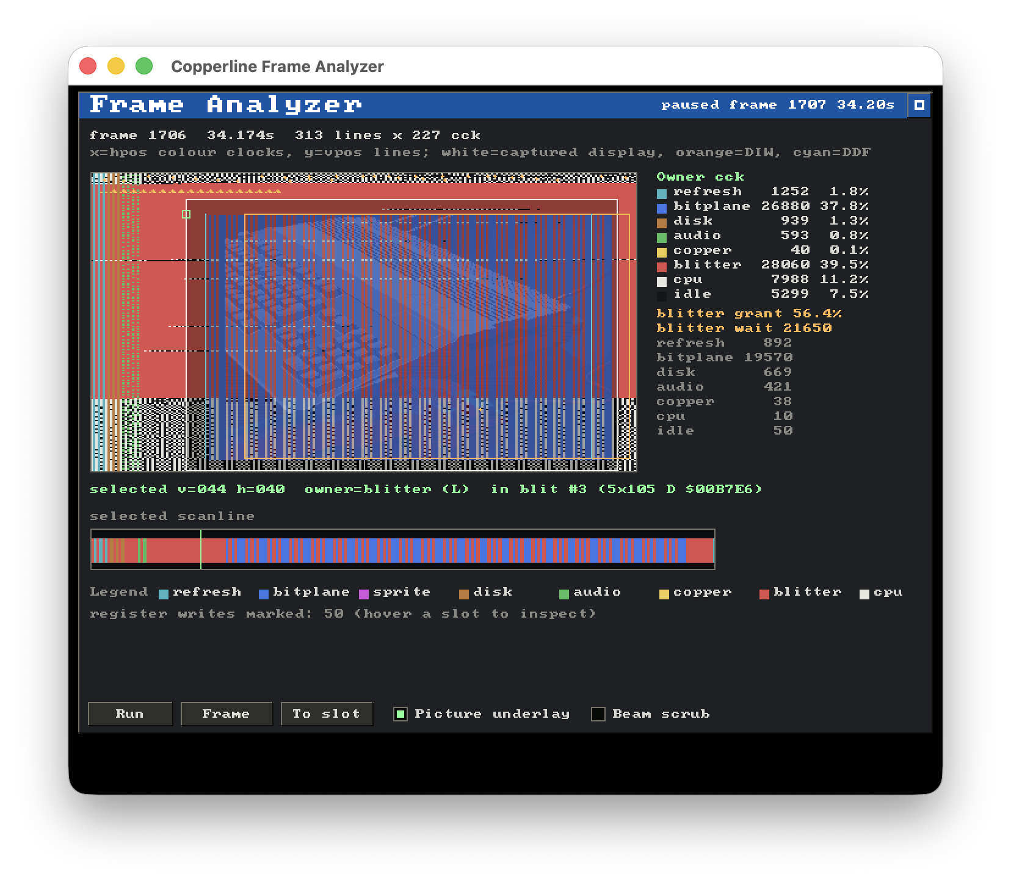Click the cpu swatch in the Legend
This screenshot has height=885, width=1011.
click(864, 594)
